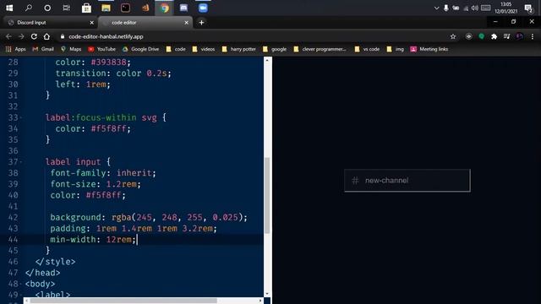The image size is (541, 304).
Task: Click the hash icon in channel input
Action: [355, 180]
